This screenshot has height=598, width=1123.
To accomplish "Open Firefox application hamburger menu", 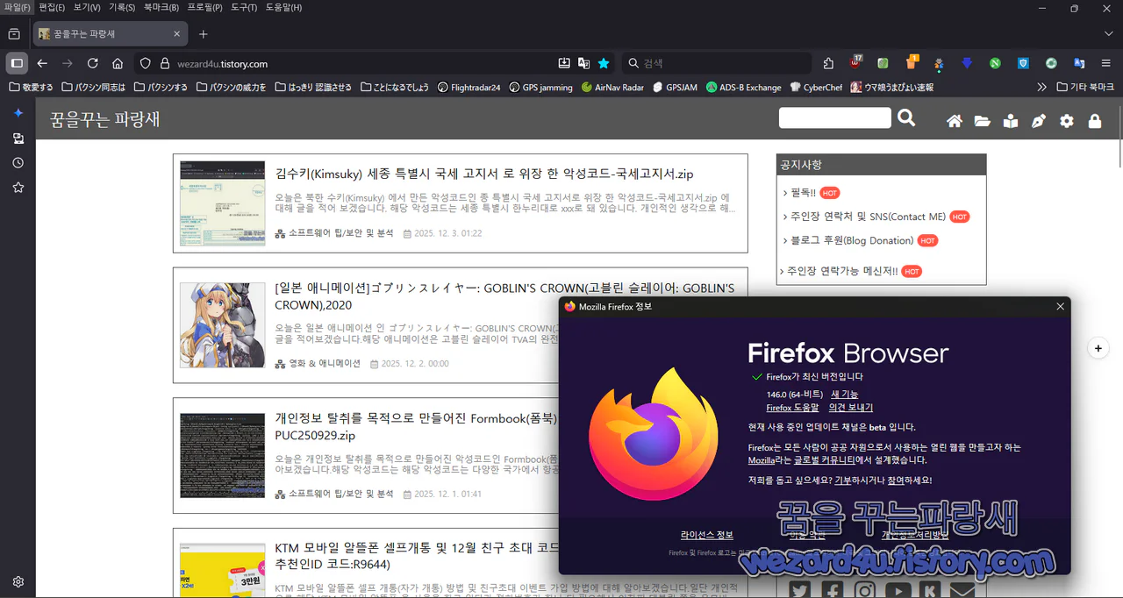I will point(1106,63).
